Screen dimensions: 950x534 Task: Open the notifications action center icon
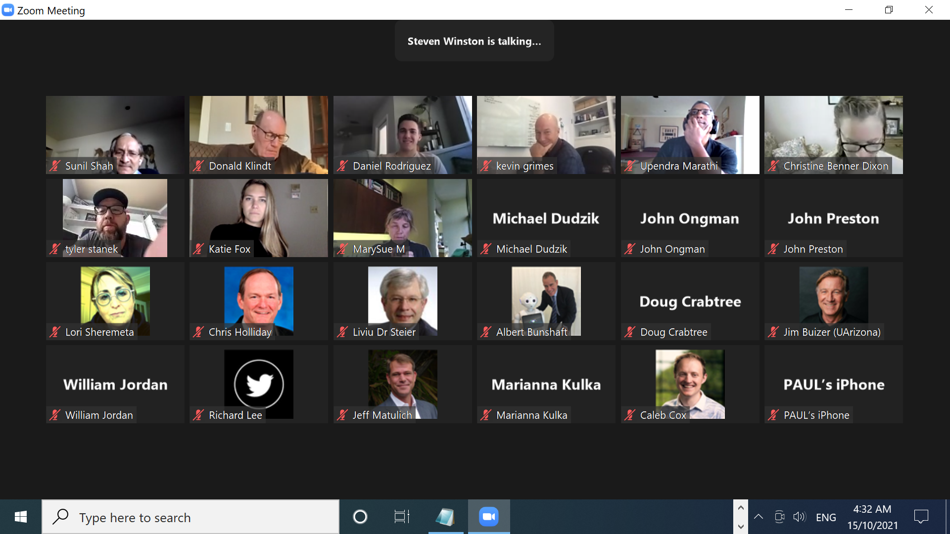pos(921,517)
